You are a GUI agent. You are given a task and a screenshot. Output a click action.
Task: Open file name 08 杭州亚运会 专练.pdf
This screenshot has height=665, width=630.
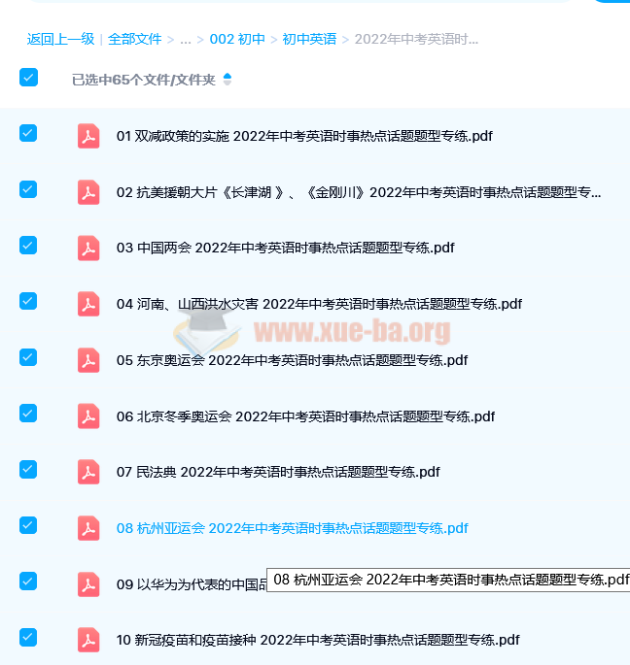pyautogui.click(x=292, y=528)
